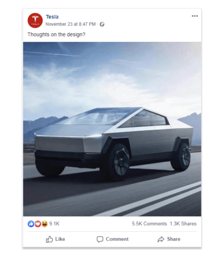Click the Cybertruck's front wheel in the photo
The image size is (224, 269).
point(119,161)
